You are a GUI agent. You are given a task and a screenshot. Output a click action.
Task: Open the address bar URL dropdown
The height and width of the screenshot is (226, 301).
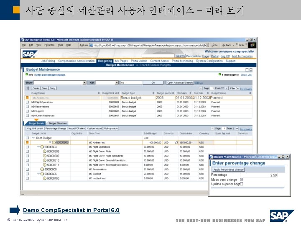207,45
